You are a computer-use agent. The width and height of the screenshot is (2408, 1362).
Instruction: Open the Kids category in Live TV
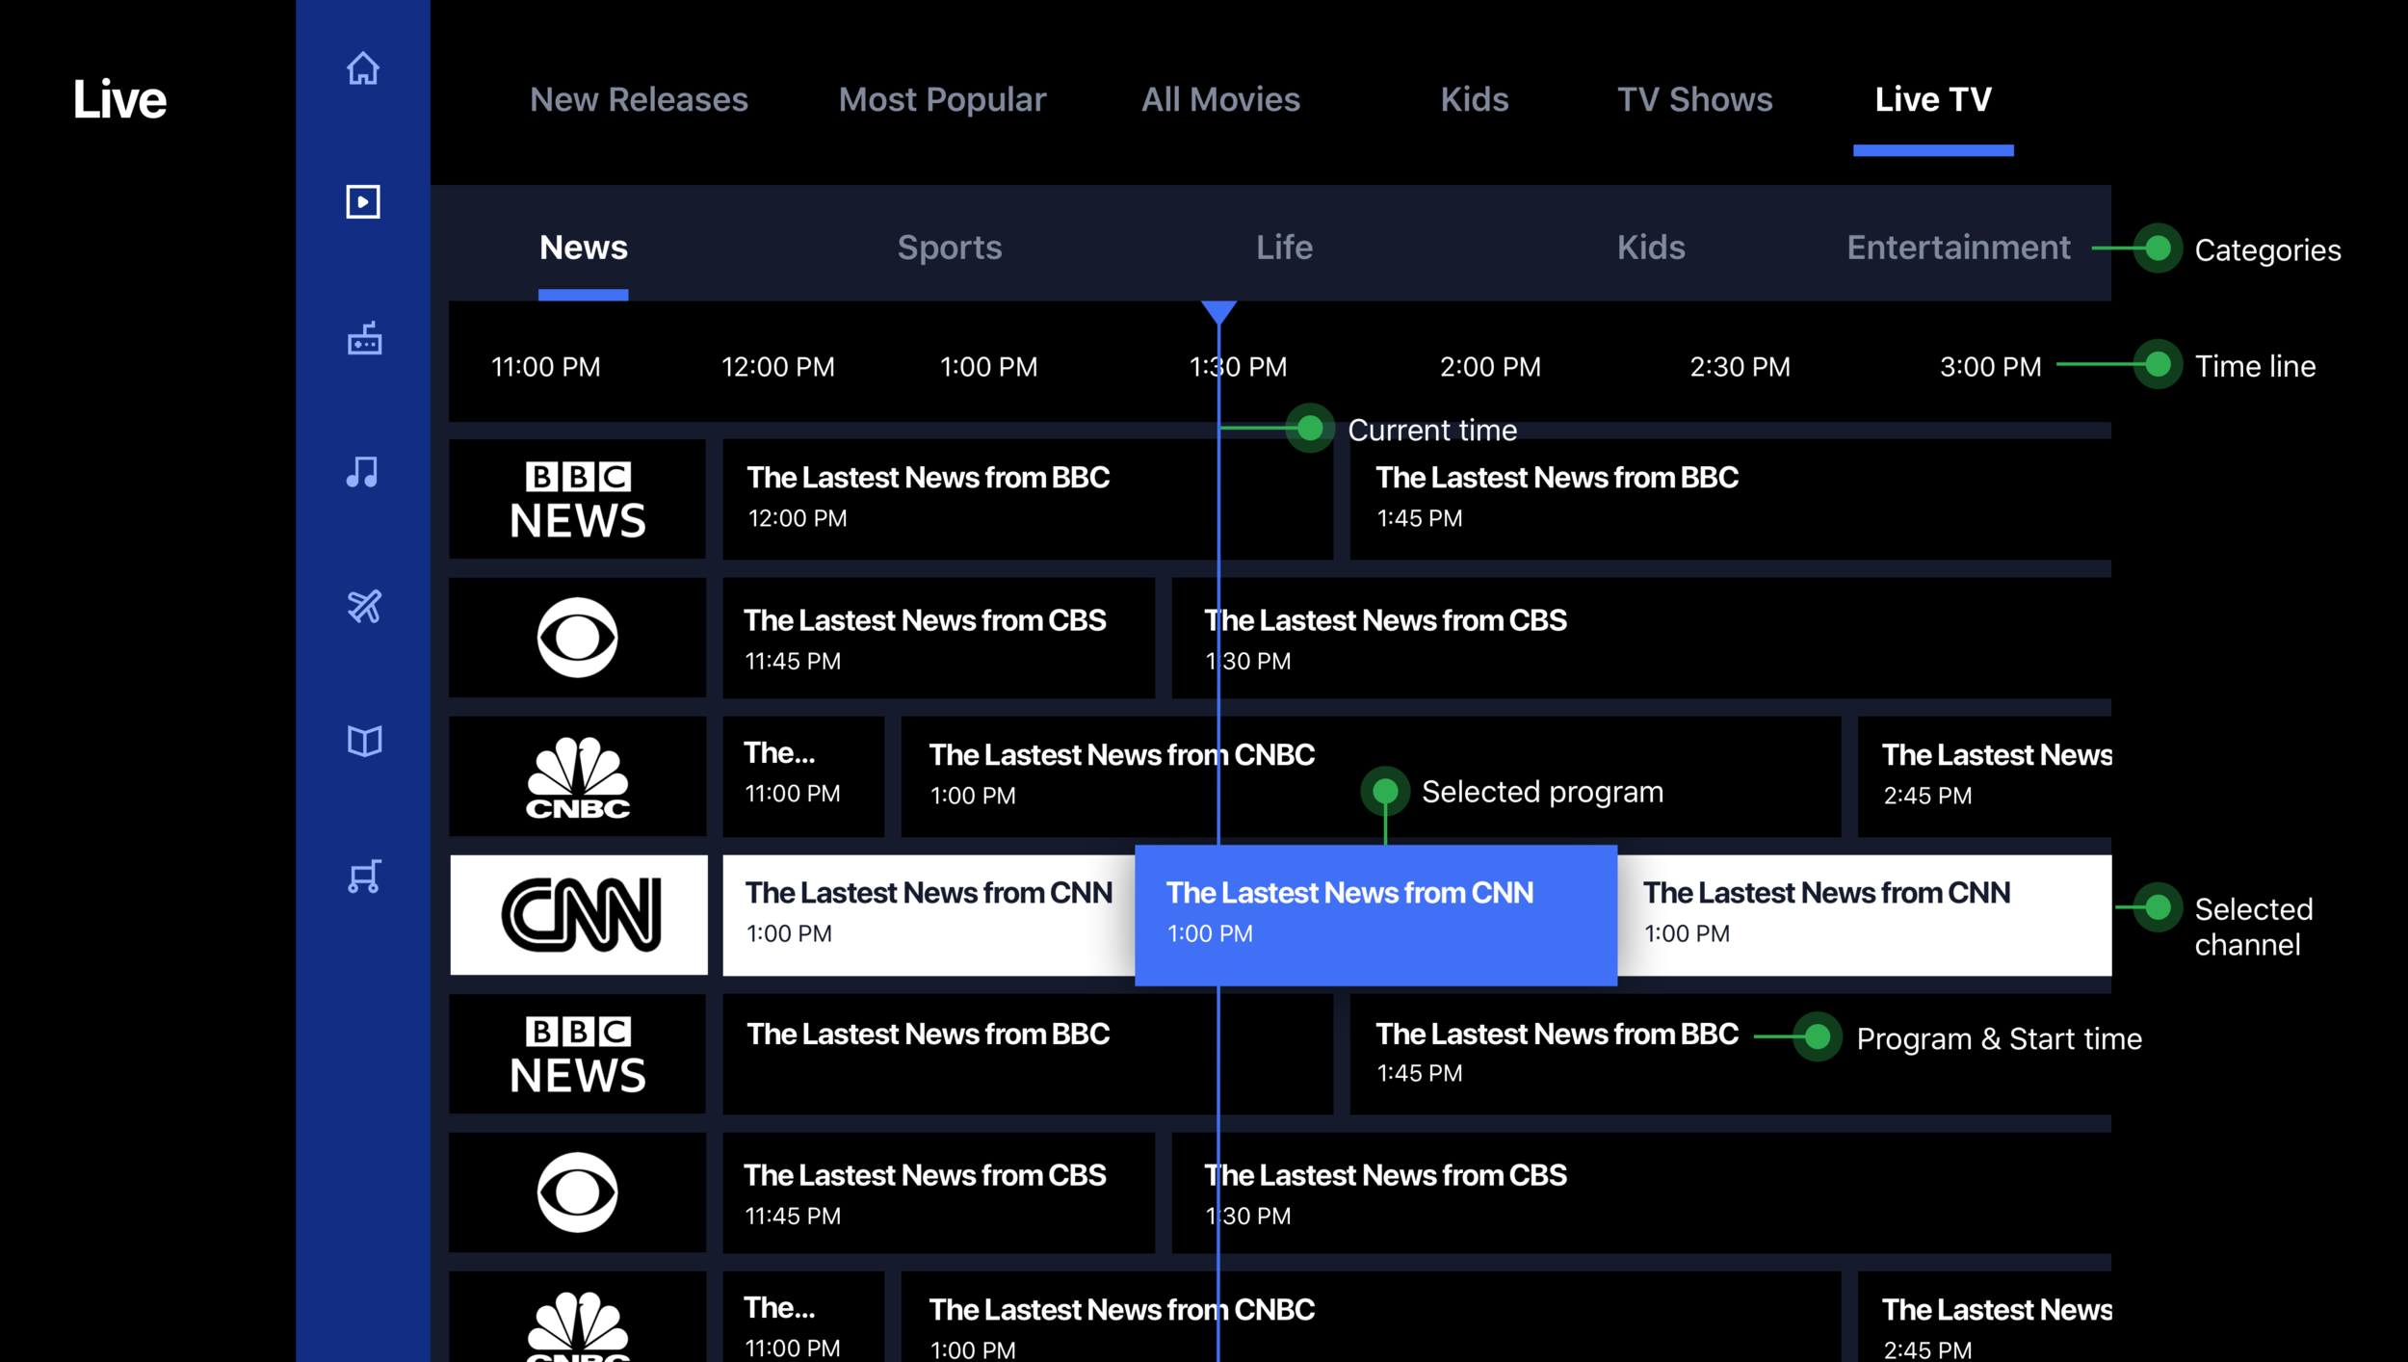(x=1650, y=248)
